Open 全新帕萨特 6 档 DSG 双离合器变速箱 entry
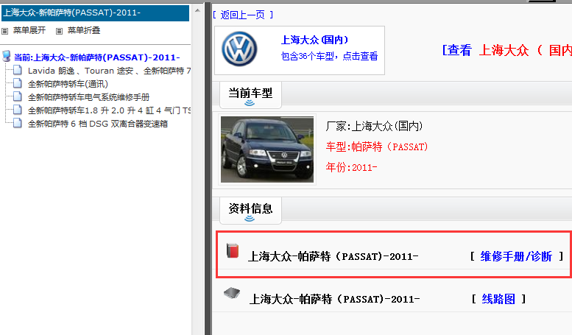The image size is (572, 335). [98, 124]
